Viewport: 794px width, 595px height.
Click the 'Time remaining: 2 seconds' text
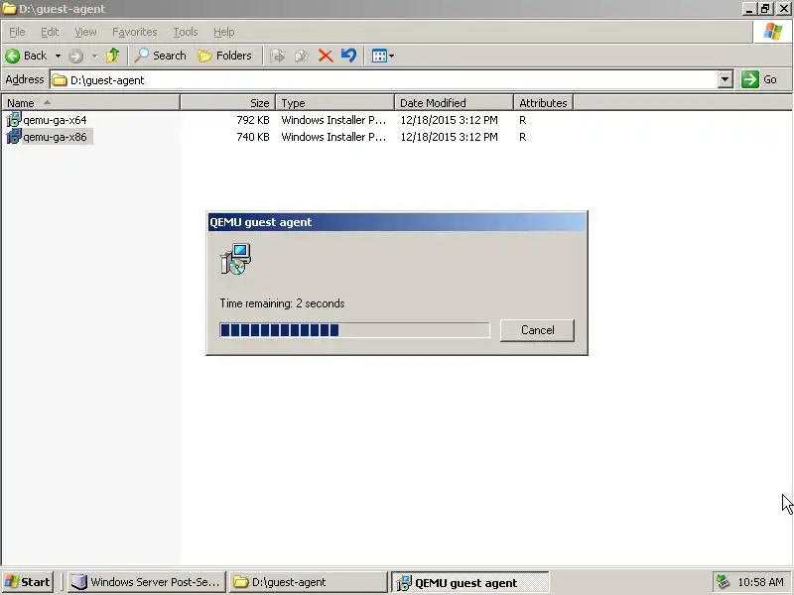pyautogui.click(x=282, y=303)
